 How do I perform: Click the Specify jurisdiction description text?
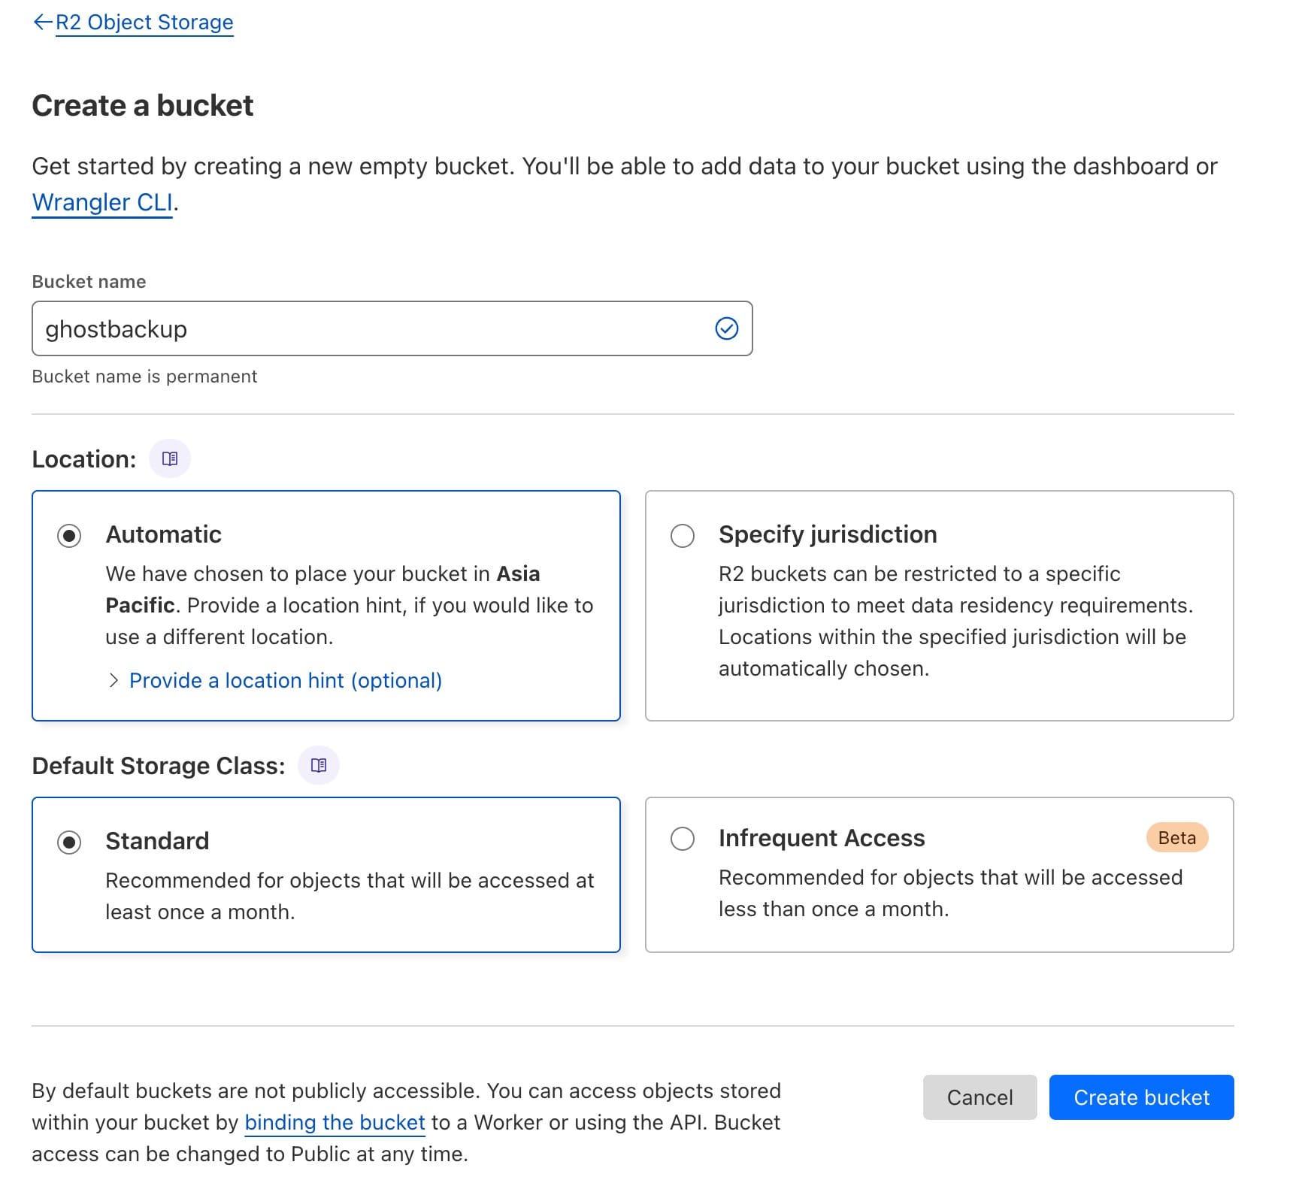(955, 621)
